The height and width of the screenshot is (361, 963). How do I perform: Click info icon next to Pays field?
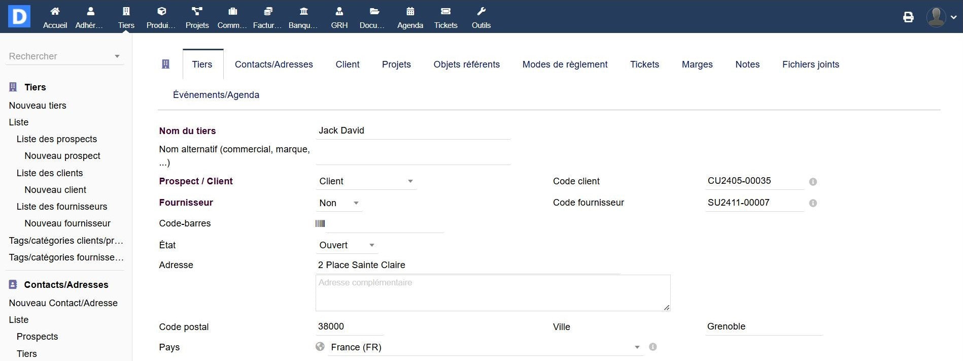pos(653,347)
